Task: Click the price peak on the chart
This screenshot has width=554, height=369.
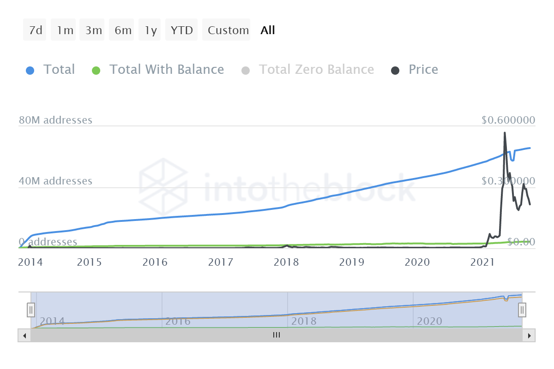Action: (504, 133)
